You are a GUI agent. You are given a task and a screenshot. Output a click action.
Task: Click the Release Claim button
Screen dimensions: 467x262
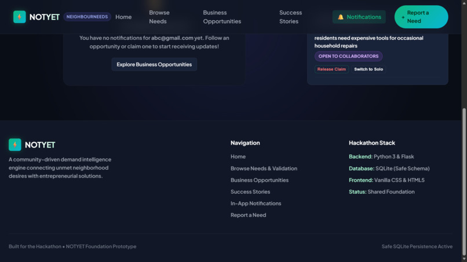(x=331, y=69)
